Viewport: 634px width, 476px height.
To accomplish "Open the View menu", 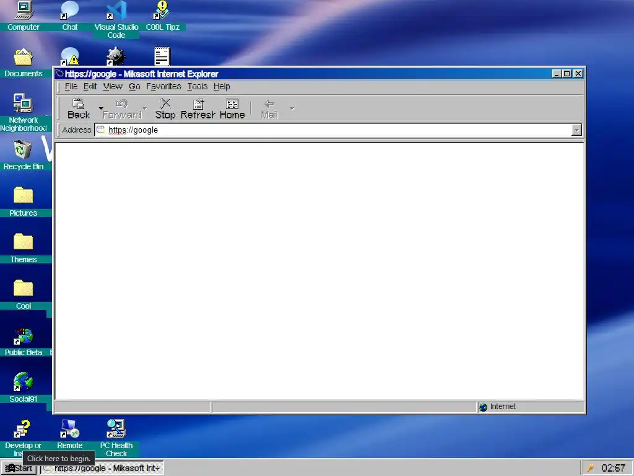I will coord(113,86).
